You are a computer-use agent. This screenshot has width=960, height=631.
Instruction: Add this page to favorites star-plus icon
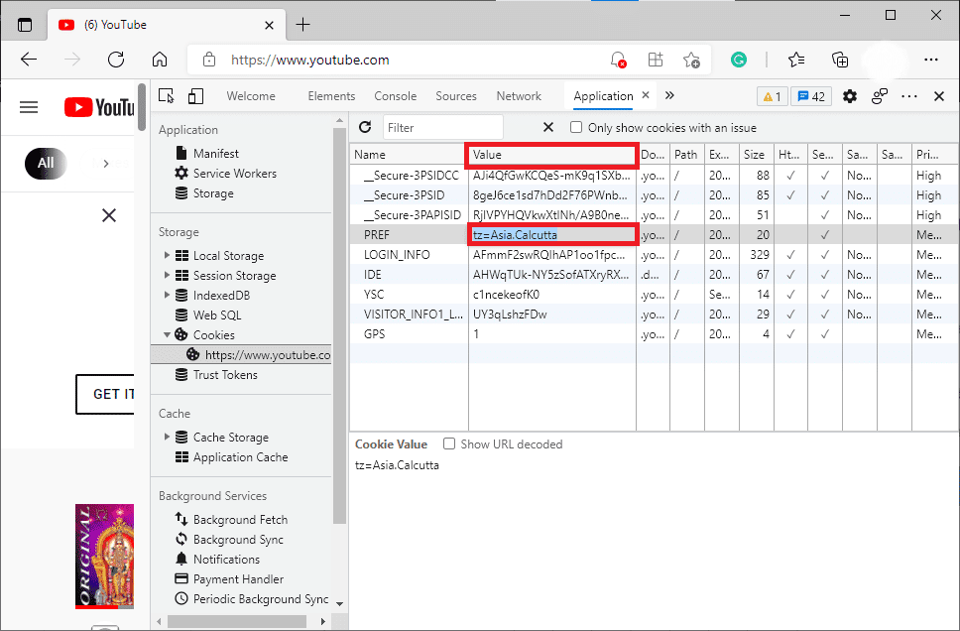691,60
